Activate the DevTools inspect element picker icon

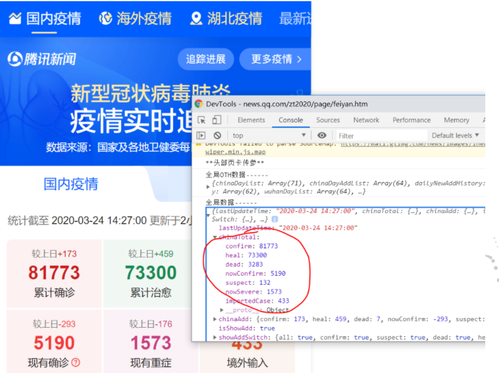click(x=201, y=120)
